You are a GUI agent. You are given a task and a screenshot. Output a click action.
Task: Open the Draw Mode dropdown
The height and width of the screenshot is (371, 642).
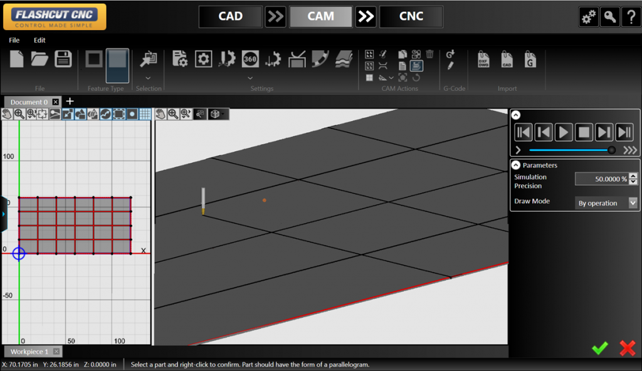(x=633, y=203)
